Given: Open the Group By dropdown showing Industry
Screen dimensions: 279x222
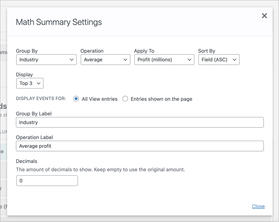Looking at the screenshot, I should [46, 60].
